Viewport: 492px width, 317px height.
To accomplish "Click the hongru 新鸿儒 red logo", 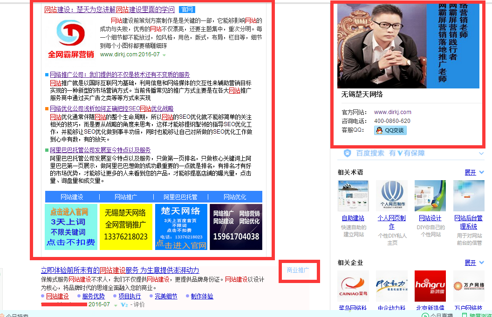I will click(430, 286).
